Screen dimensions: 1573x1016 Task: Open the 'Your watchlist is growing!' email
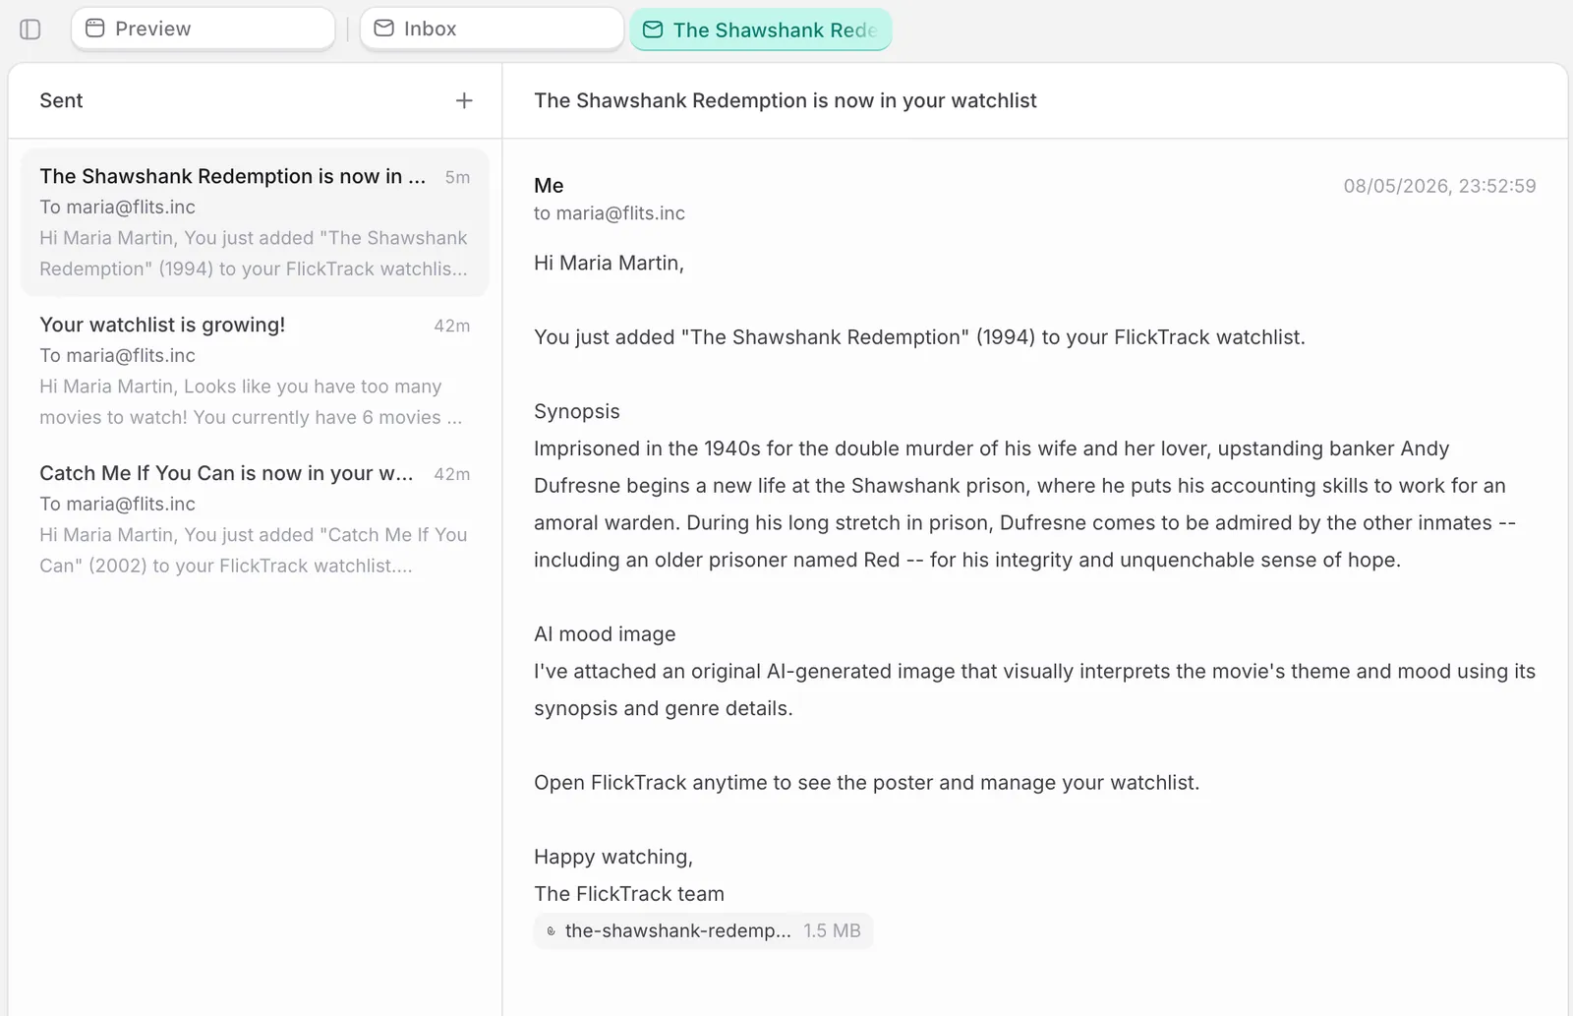point(255,371)
